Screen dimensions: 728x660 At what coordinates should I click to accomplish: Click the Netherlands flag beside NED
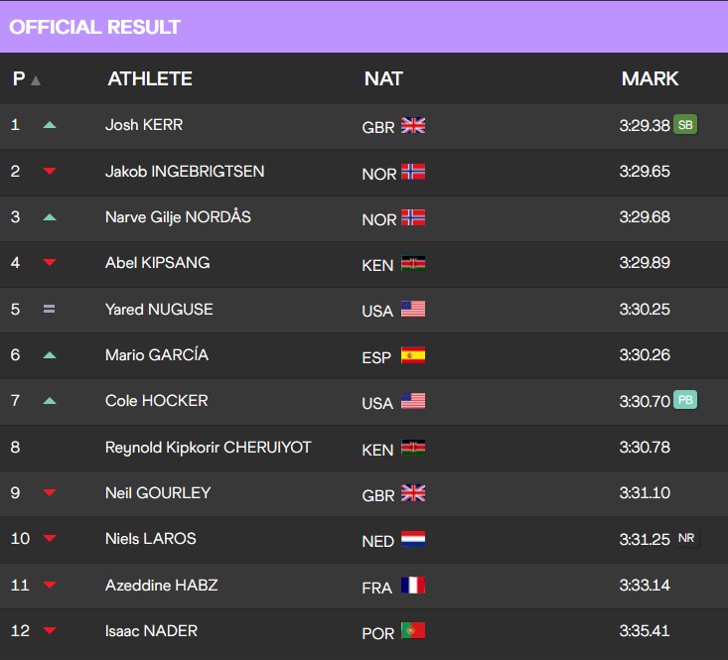(413, 539)
